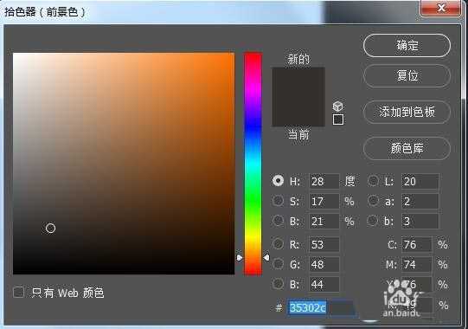468x329 pixels.
Task: Click the blue B field showing 44
Action: point(324,284)
